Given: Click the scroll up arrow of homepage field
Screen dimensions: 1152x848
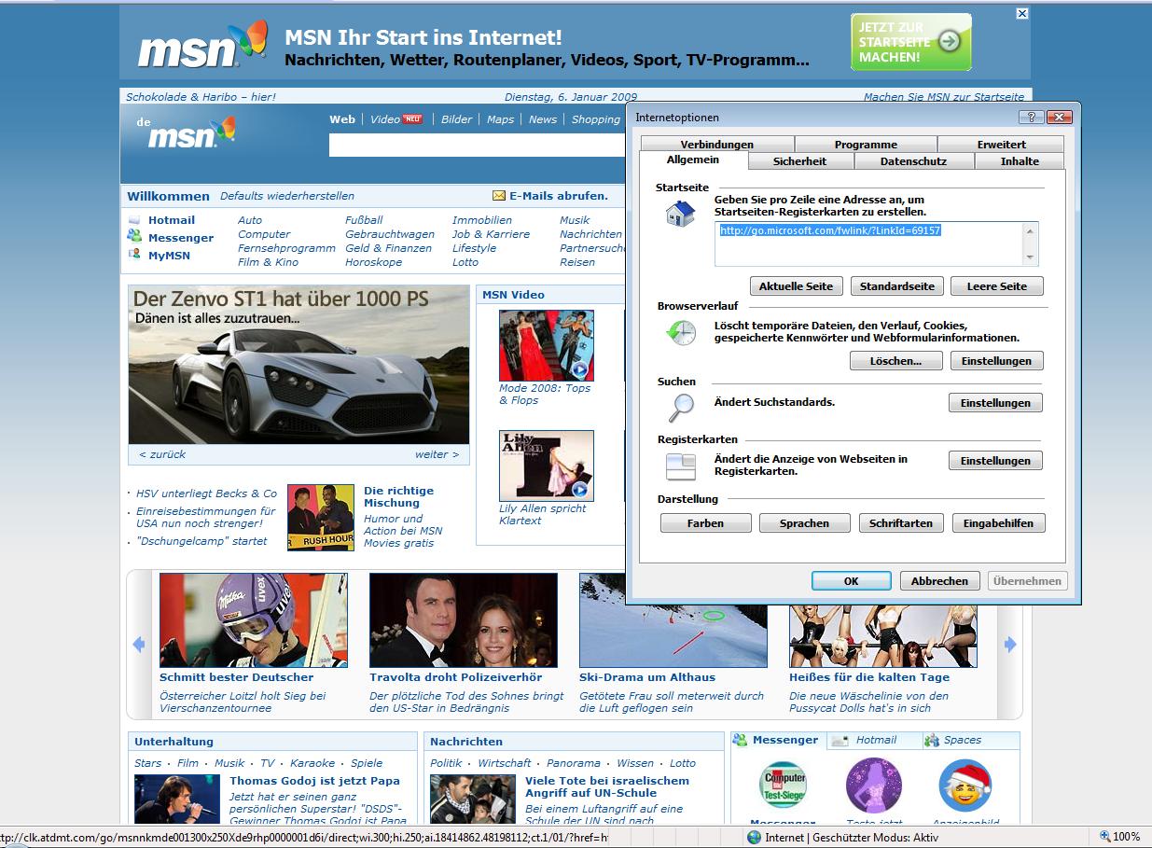Looking at the screenshot, I should [x=1031, y=230].
